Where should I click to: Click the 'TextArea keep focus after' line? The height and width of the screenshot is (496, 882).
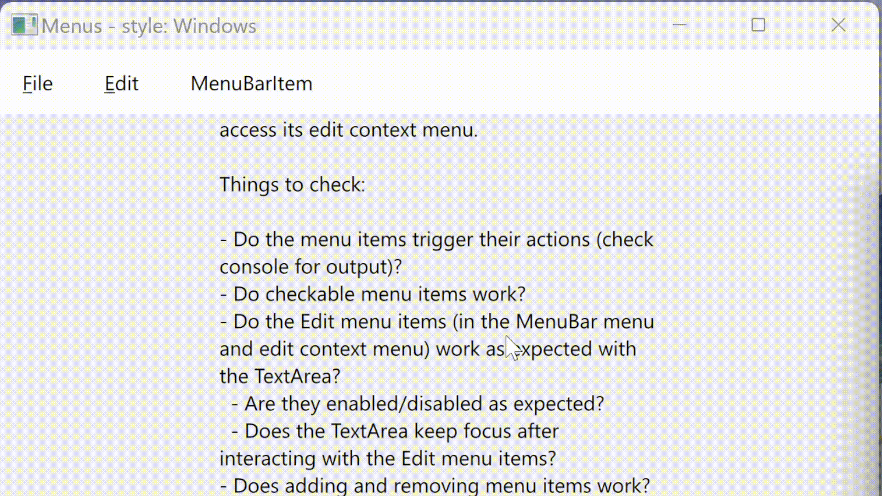[x=395, y=431]
